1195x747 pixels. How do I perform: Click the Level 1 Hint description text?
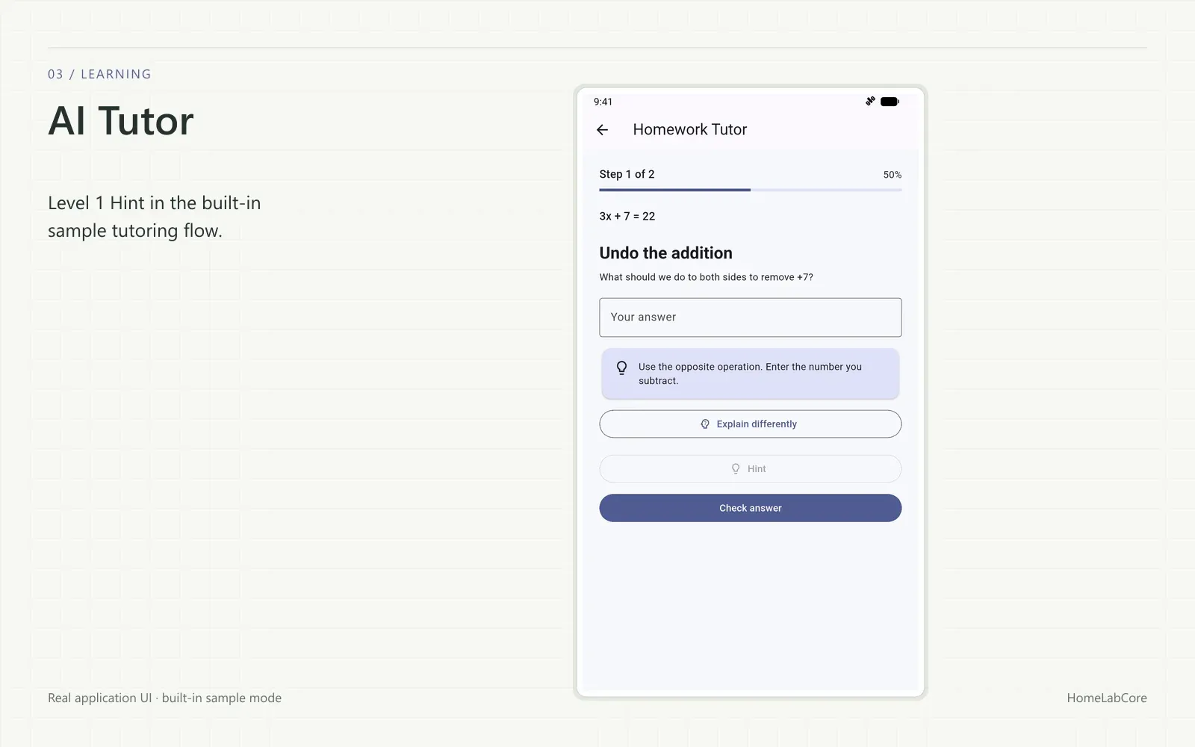(155, 217)
